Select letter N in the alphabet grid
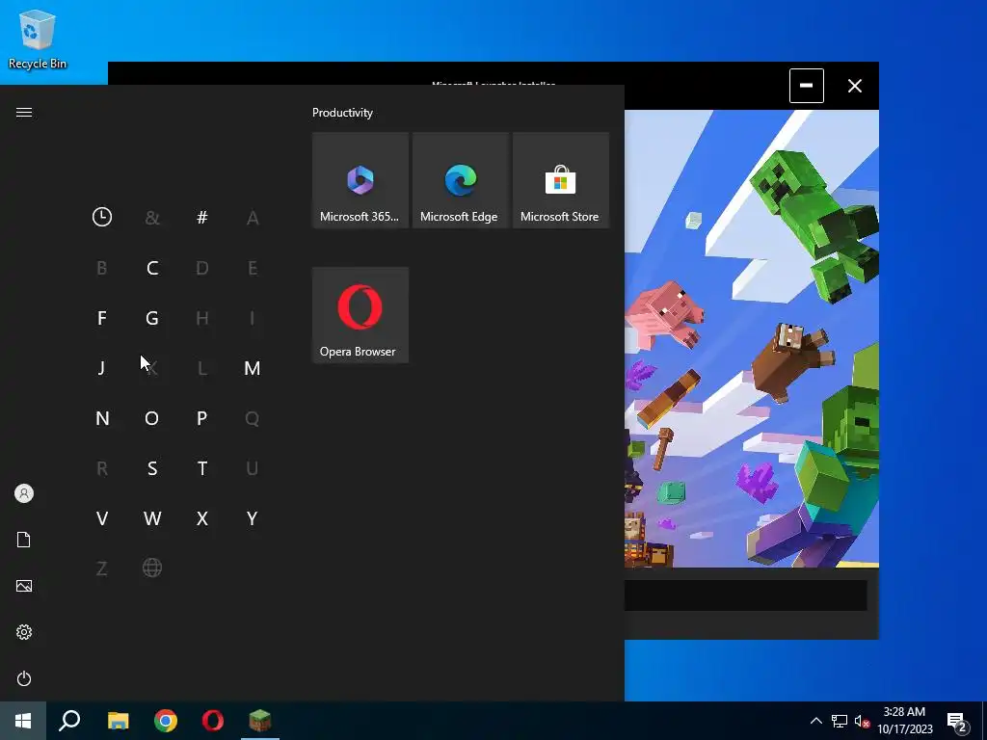Image resolution: width=987 pixels, height=740 pixels. coord(102,418)
